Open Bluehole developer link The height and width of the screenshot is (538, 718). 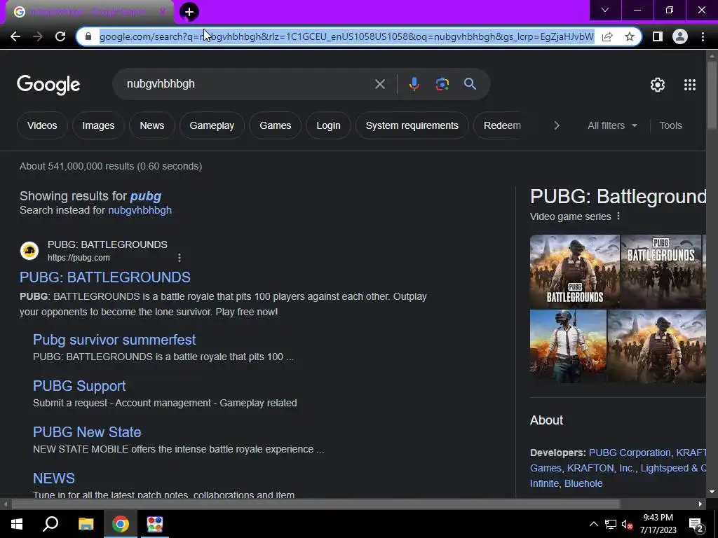click(583, 483)
